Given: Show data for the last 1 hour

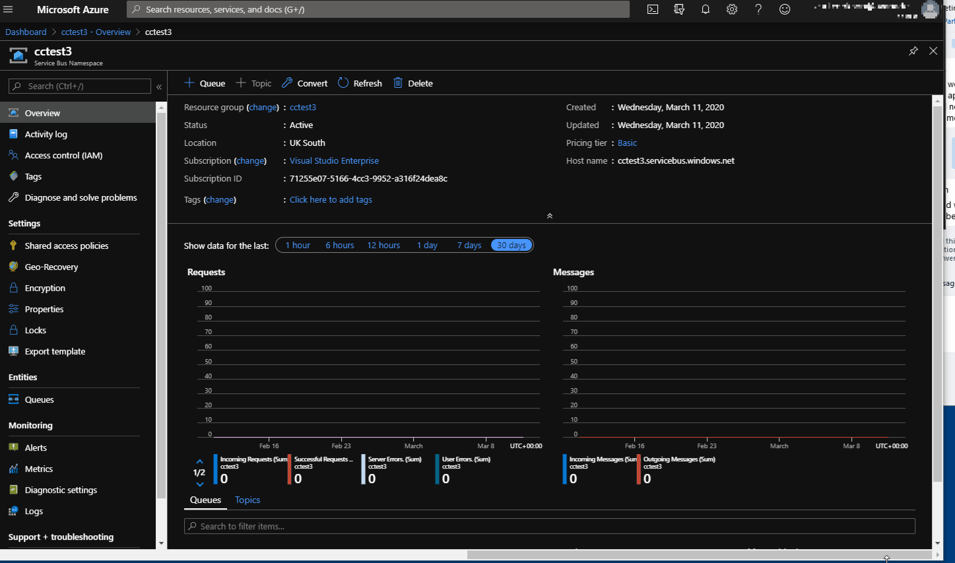Looking at the screenshot, I should pos(298,246).
